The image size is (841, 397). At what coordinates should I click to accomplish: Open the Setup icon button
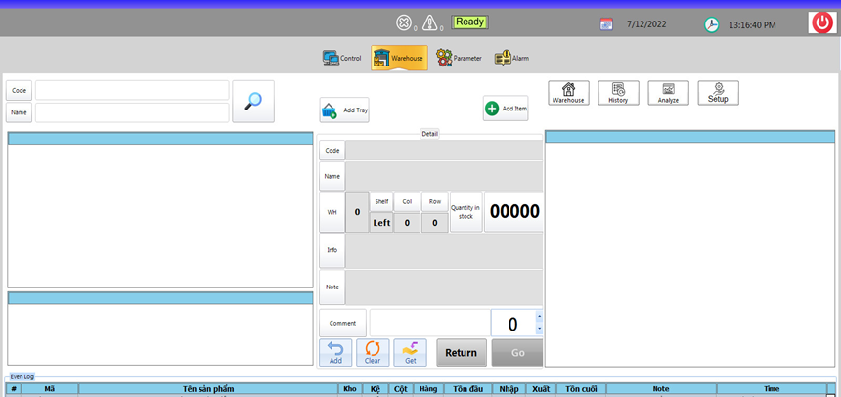point(718,93)
